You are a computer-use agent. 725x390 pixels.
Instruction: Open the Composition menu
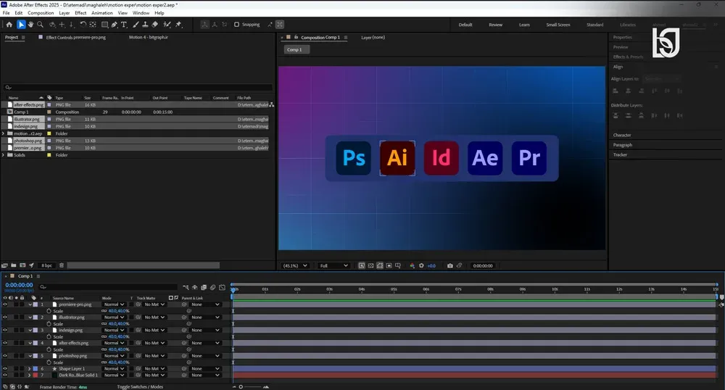[41, 13]
